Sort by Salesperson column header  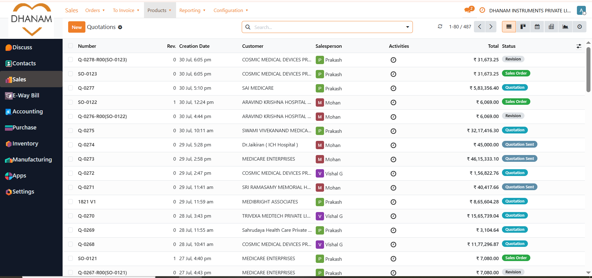(329, 46)
